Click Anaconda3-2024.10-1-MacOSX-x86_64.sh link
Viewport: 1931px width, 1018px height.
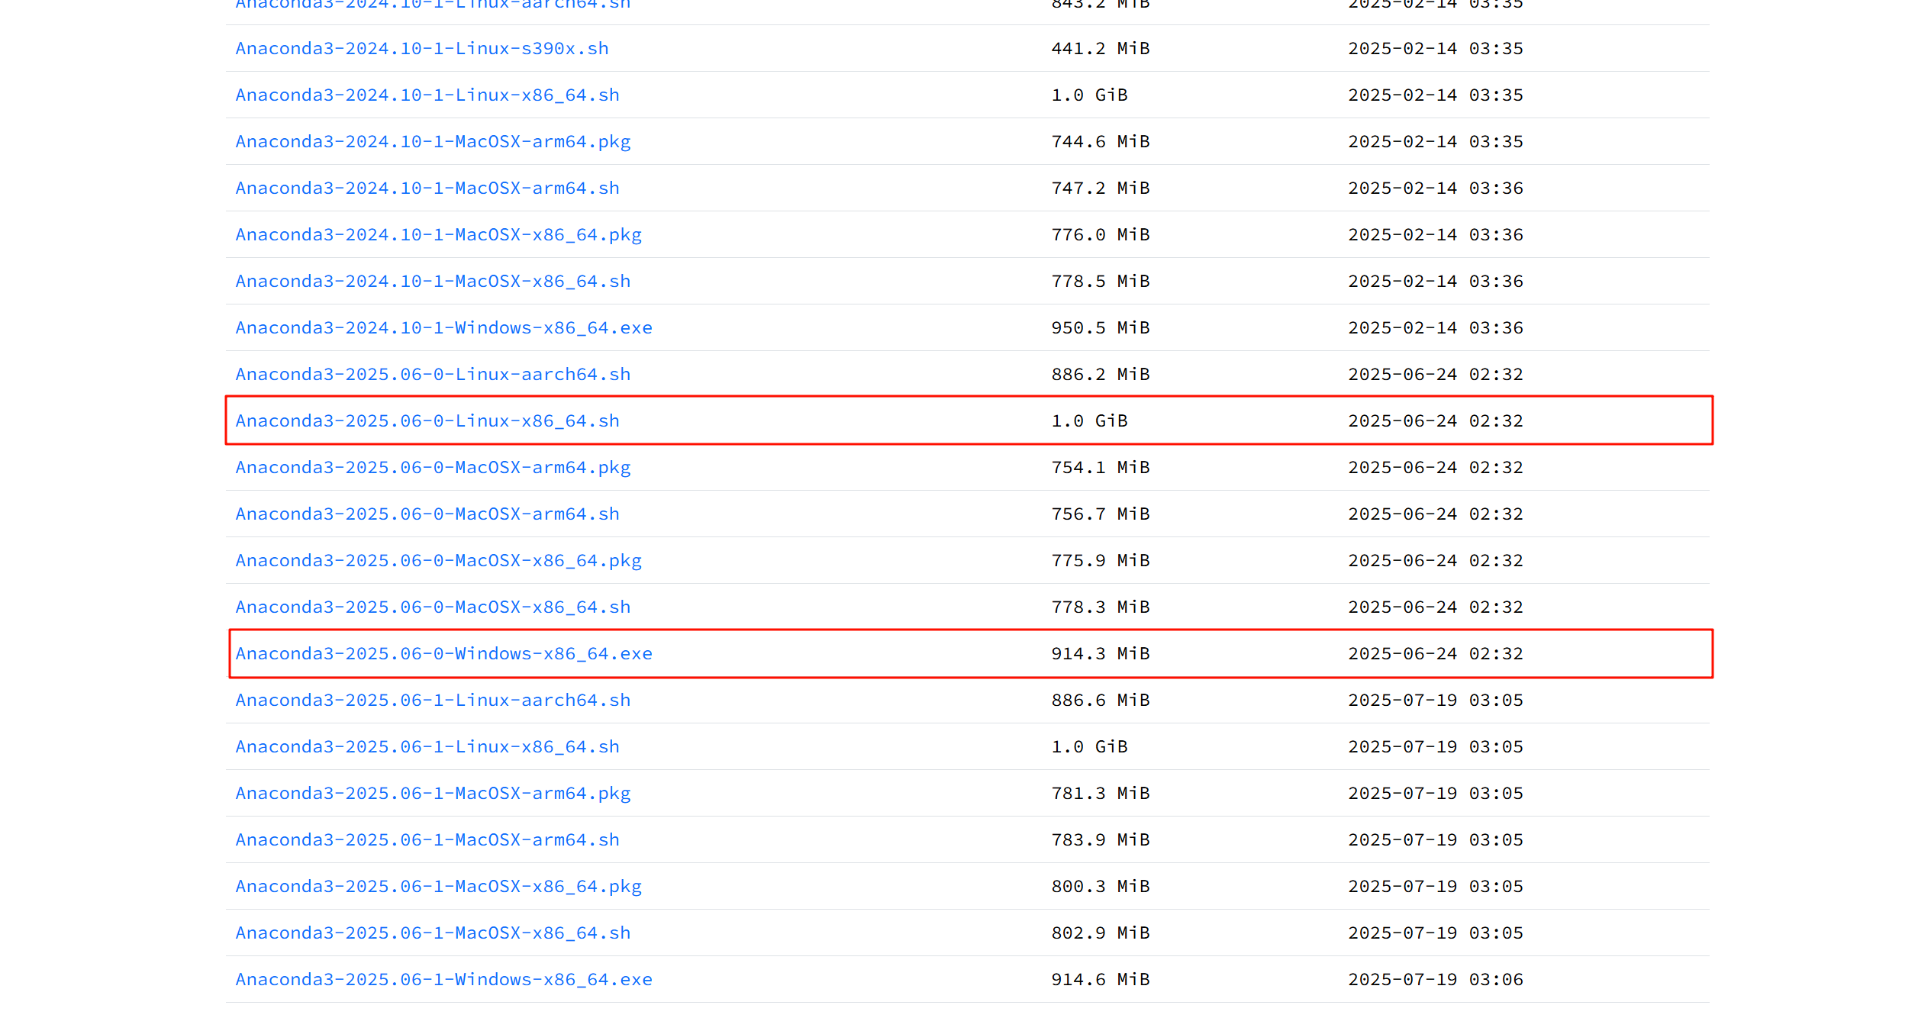click(433, 282)
